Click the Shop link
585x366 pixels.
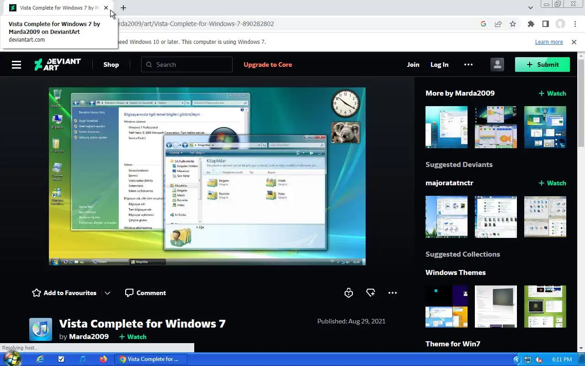point(111,65)
